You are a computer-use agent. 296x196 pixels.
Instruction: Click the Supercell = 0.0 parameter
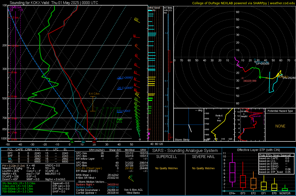61,183
